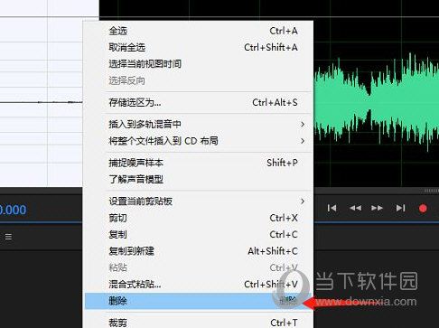Click submenu arrow next to 插入到多轨混音中
The height and width of the screenshot is (328, 439).
303,125
